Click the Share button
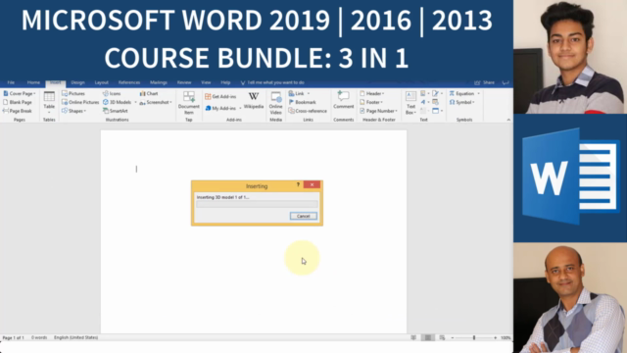627x353 pixels. tap(485, 82)
